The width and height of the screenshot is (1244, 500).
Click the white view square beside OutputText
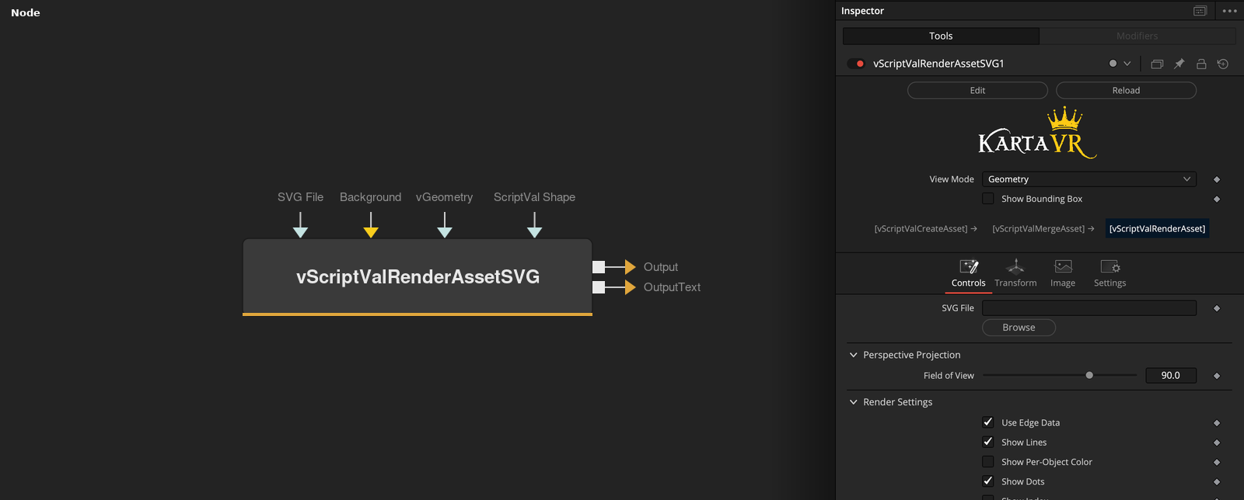pyautogui.click(x=599, y=287)
